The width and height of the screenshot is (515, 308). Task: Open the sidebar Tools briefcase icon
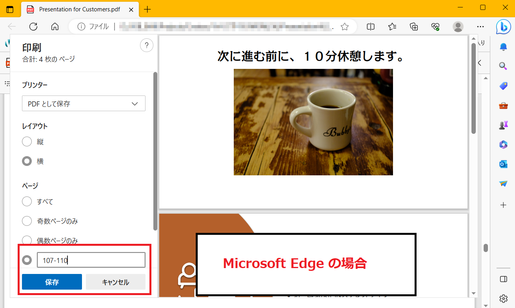[503, 105]
